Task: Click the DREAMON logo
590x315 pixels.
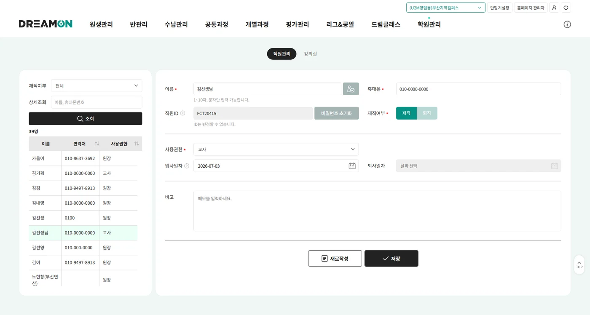Action: 46,24
